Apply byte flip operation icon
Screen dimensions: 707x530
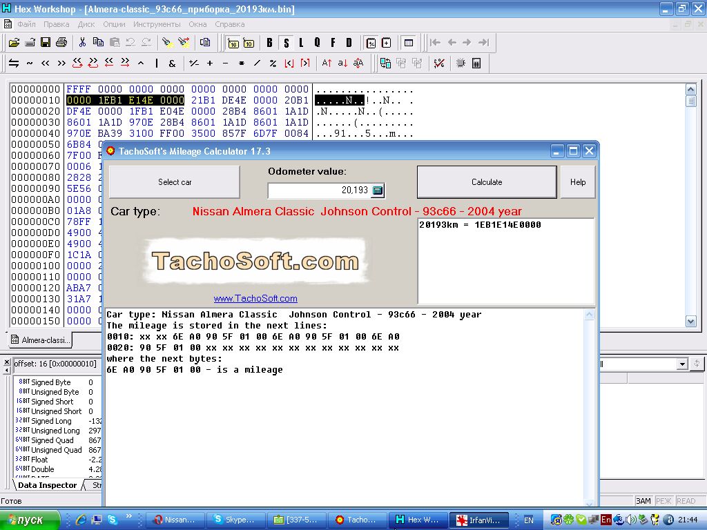[14, 63]
